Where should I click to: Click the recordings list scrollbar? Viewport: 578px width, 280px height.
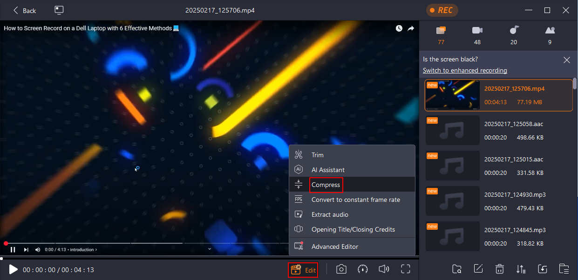click(575, 84)
